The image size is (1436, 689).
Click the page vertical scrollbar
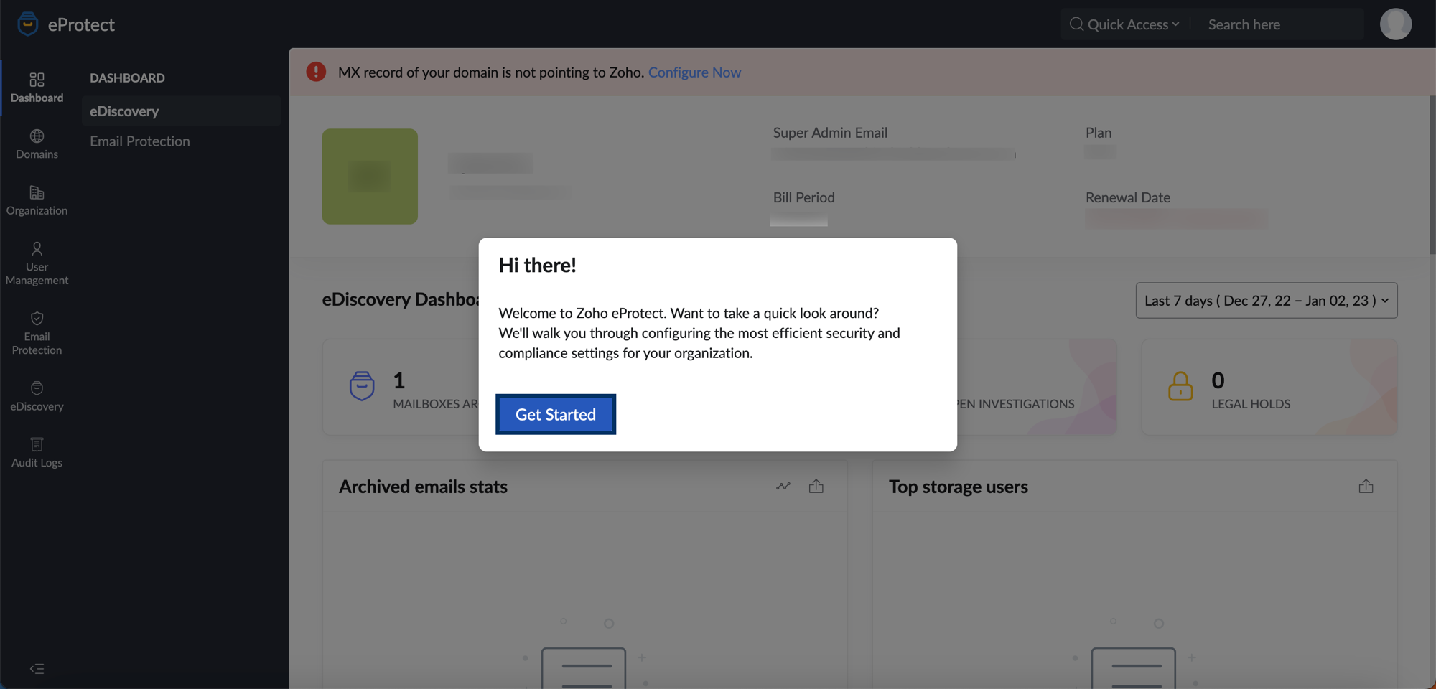[1432, 174]
